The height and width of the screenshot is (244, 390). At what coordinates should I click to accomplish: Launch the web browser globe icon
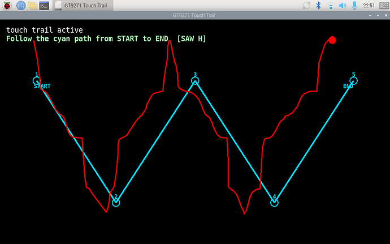(x=21, y=6)
